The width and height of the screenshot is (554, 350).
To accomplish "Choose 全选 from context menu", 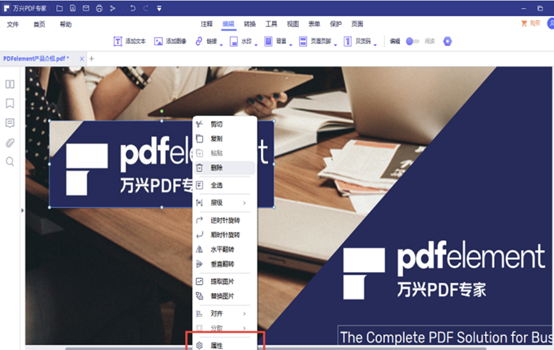I will coord(225,185).
